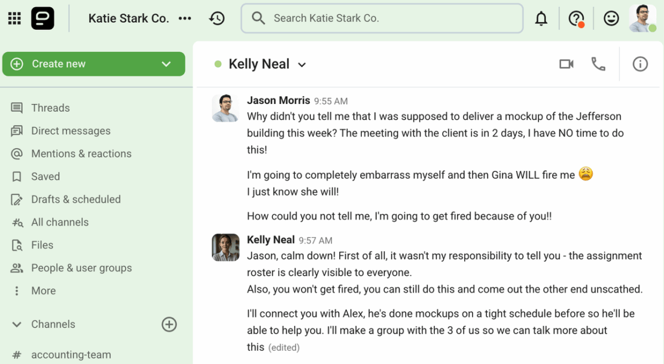
Task: Open the Kelly Neal conversation dropdown
Action: [301, 64]
